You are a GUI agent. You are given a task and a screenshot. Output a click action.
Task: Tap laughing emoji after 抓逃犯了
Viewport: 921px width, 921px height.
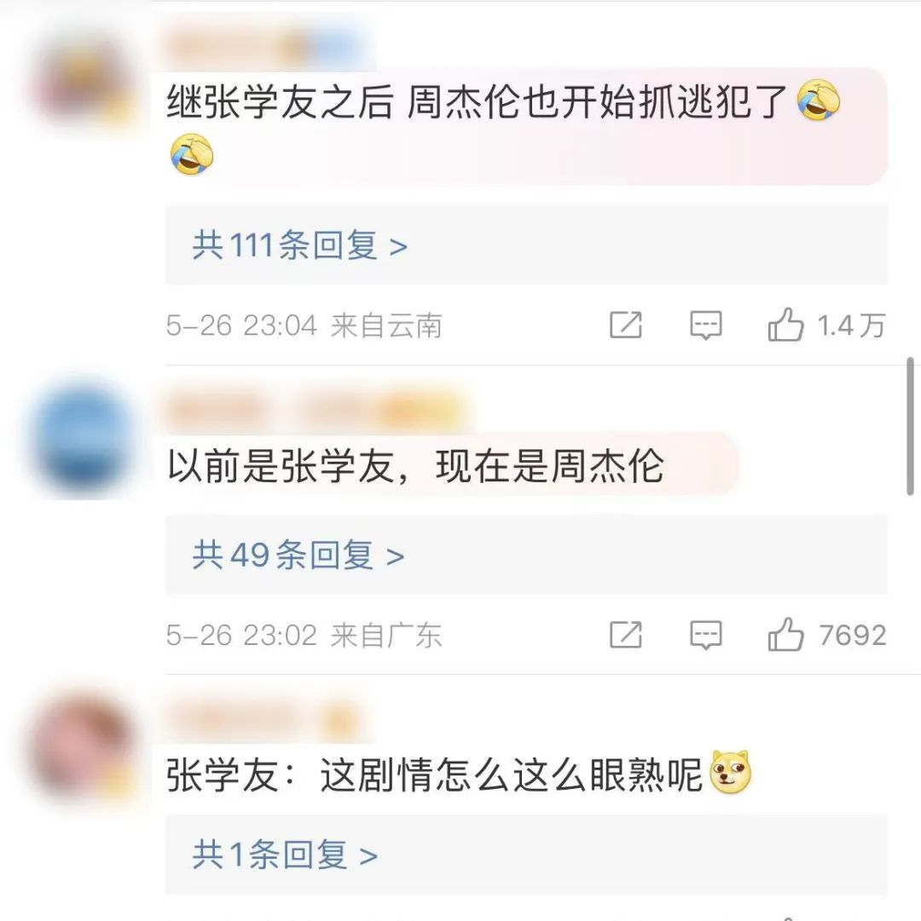(x=819, y=100)
